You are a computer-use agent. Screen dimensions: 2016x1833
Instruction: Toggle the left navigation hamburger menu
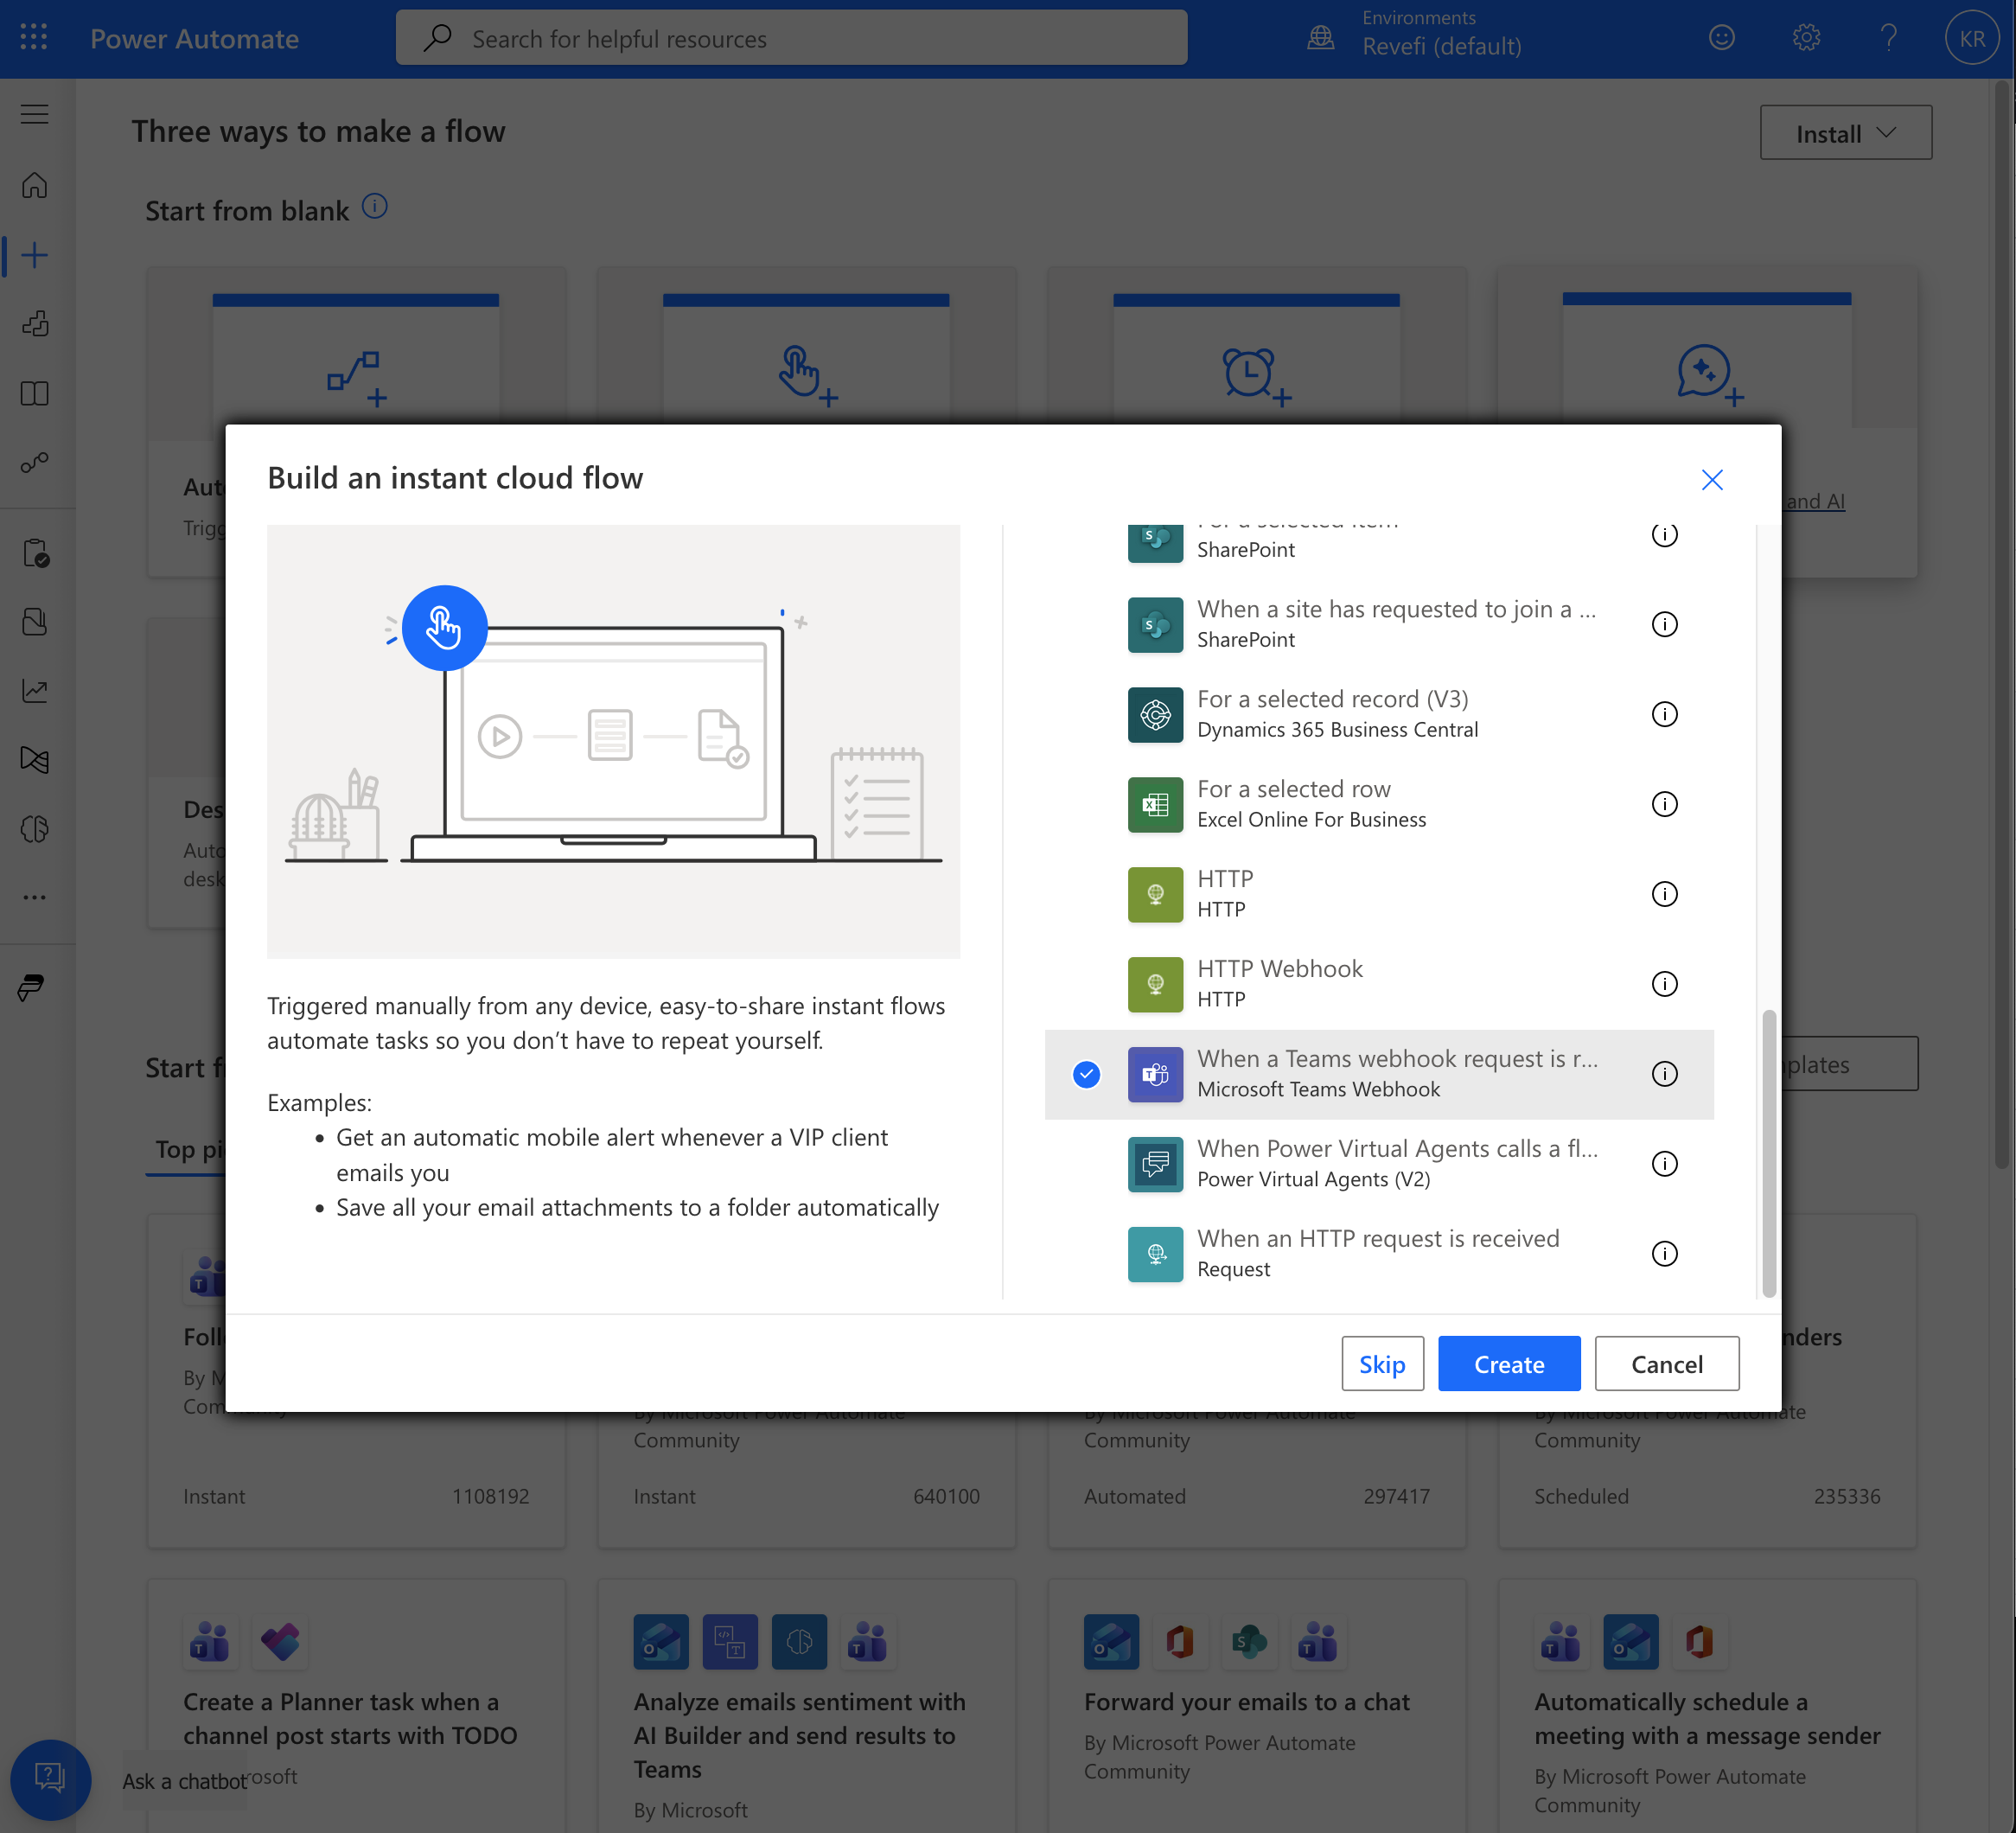(35, 114)
